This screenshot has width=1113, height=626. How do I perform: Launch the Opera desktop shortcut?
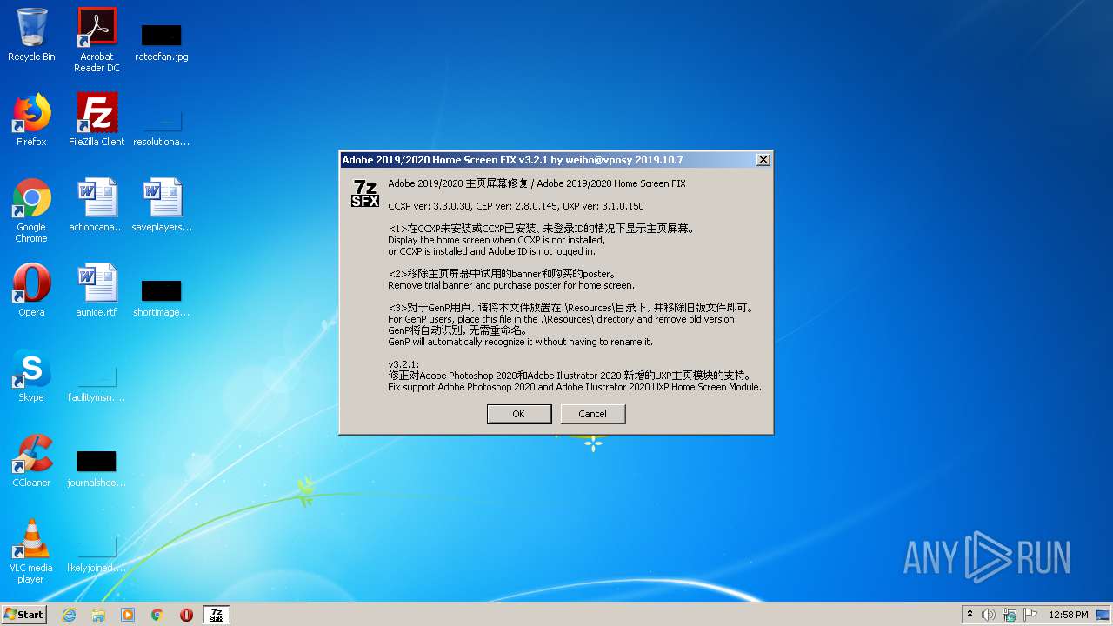pyautogui.click(x=31, y=290)
